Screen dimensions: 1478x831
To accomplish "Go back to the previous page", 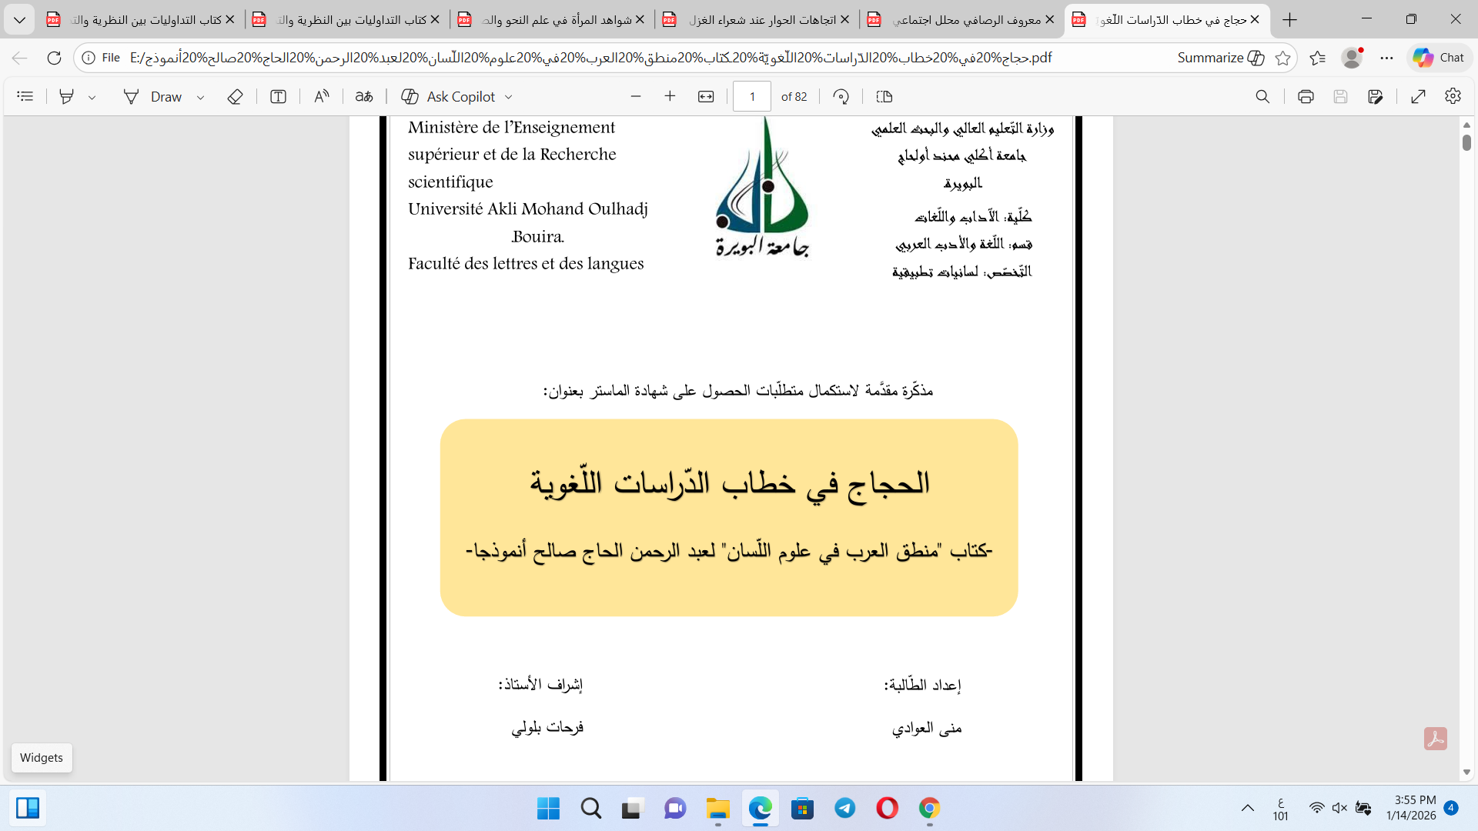I will coord(20,58).
